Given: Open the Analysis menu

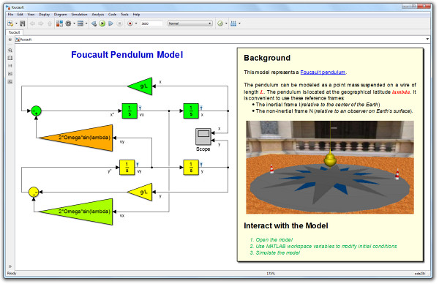Looking at the screenshot, I should (x=98, y=15).
